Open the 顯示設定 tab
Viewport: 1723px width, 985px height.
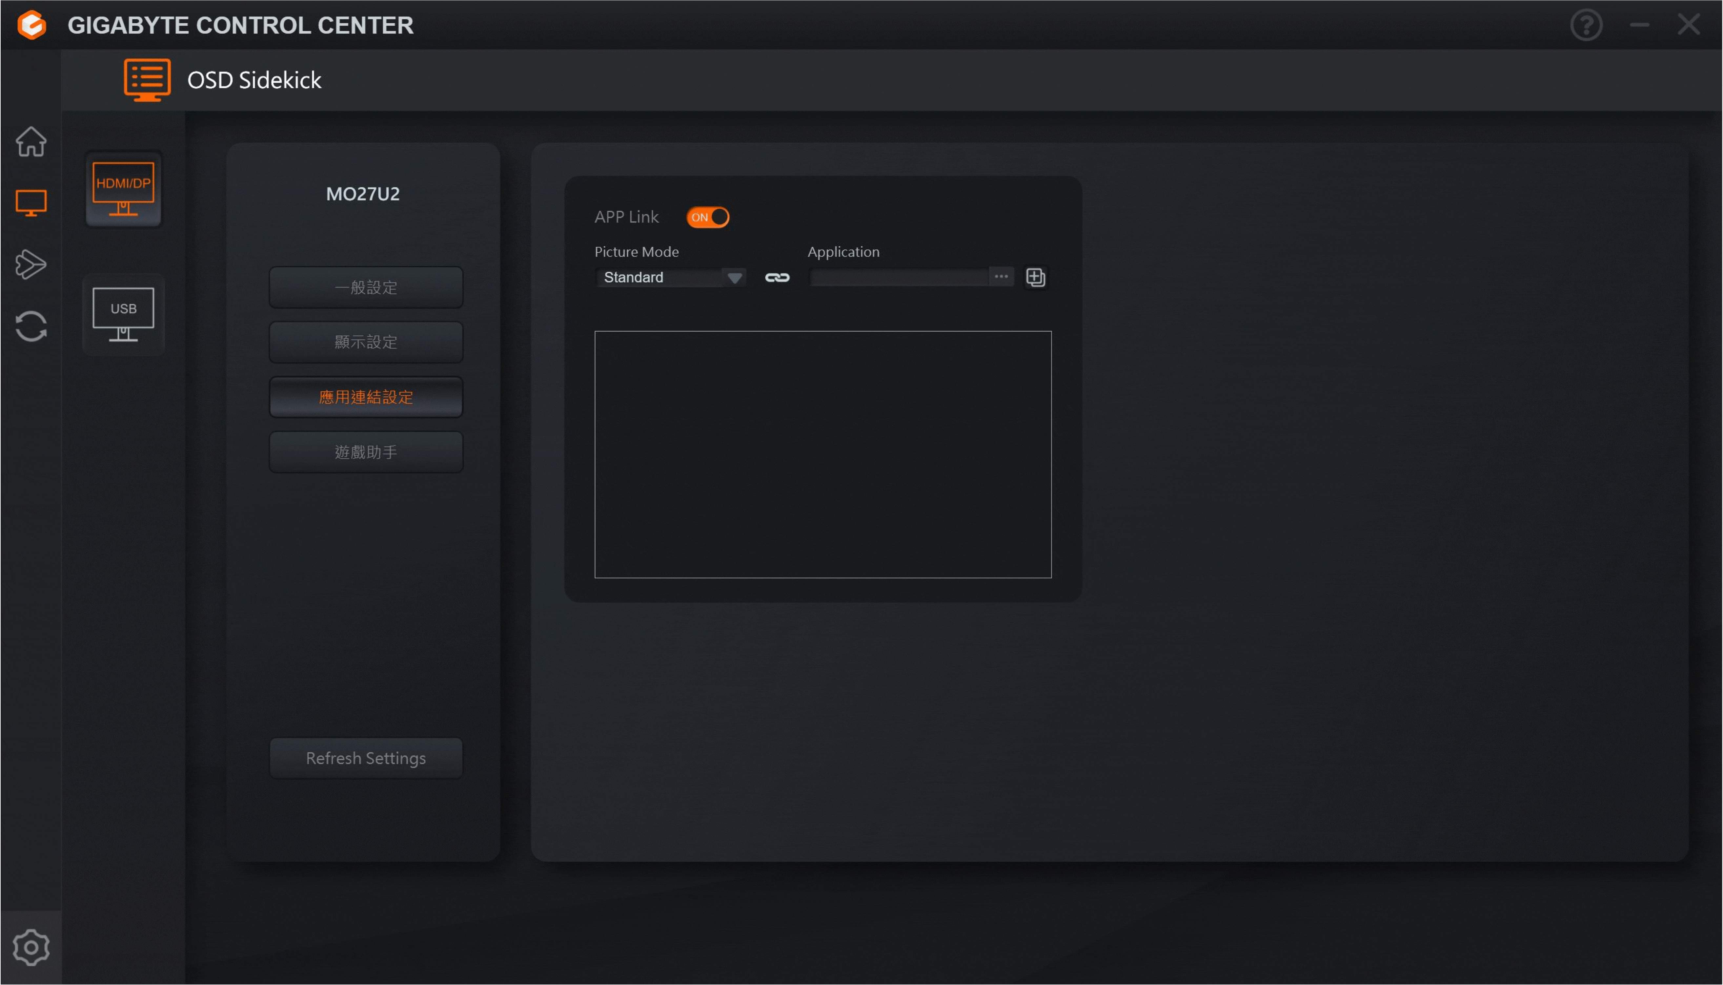pyautogui.click(x=366, y=342)
